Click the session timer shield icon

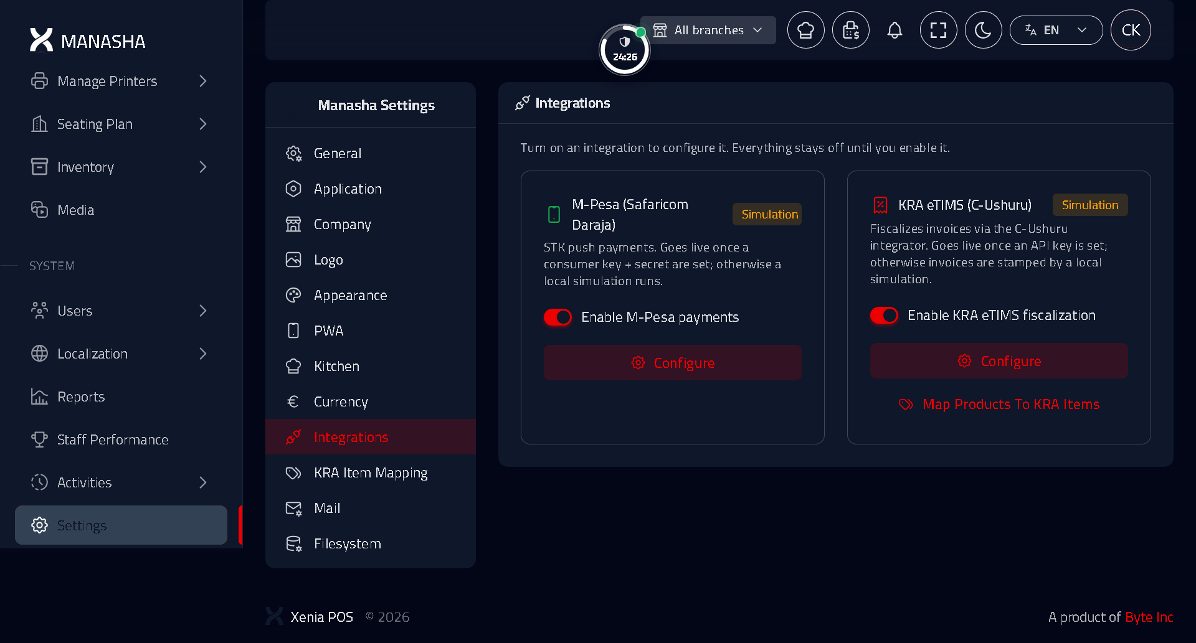625,50
